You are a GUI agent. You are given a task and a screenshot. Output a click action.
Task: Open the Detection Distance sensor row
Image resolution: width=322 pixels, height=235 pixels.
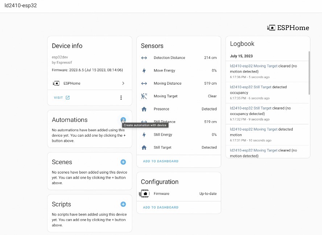pos(179,58)
